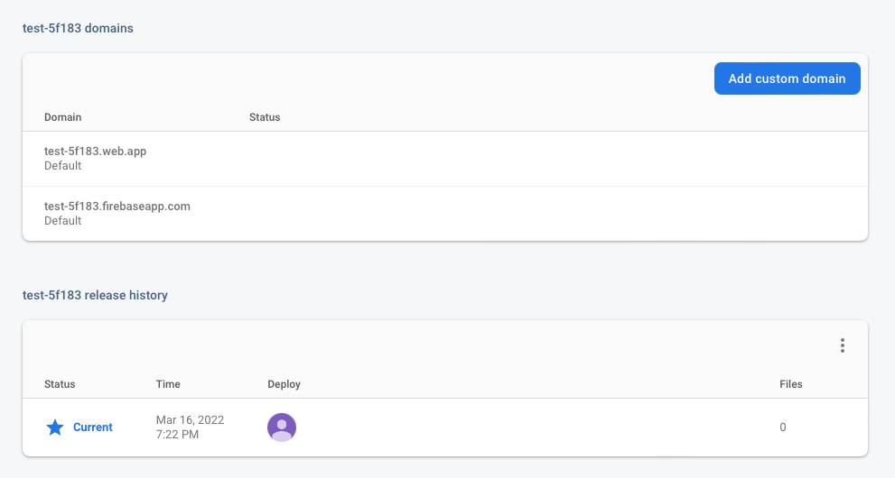This screenshot has height=478, width=895.
Task: Click the Domain column header
Action: point(63,117)
